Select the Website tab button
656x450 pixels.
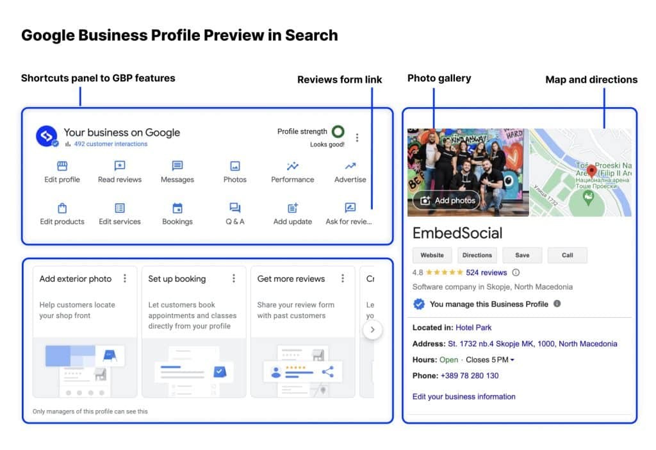[431, 254]
